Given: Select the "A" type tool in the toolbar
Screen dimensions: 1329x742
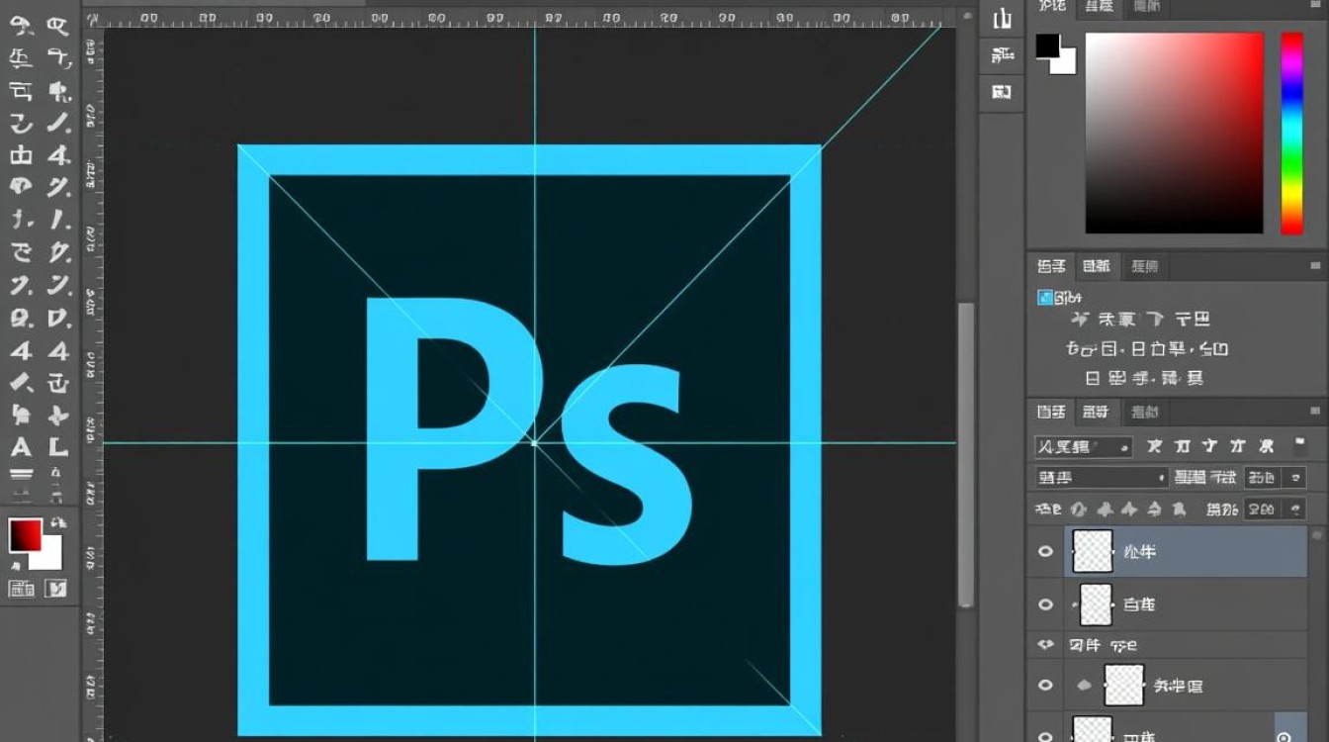Looking at the screenshot, I should (21, 446).
